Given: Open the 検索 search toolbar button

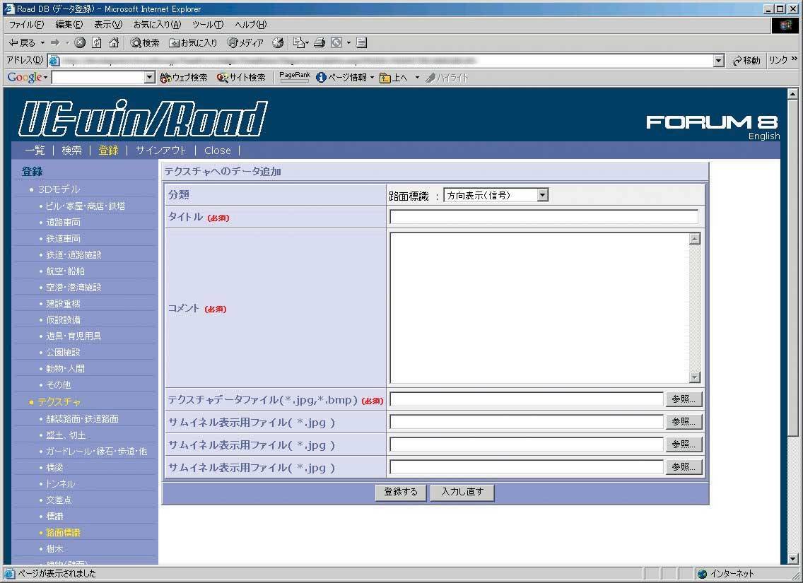Looking at the screenshot, I should [144, 42].
